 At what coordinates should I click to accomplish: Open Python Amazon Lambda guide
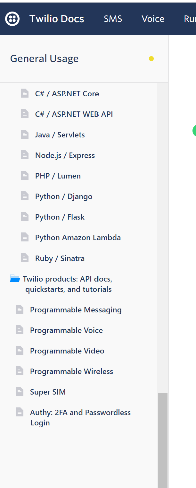click(x=78, y=238)
